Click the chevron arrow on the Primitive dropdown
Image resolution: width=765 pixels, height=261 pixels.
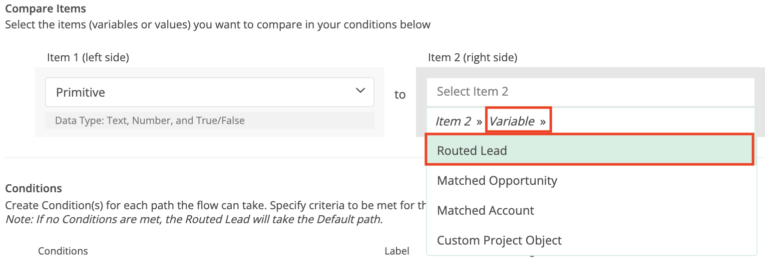pyautogui.click(x=360, y=91)
